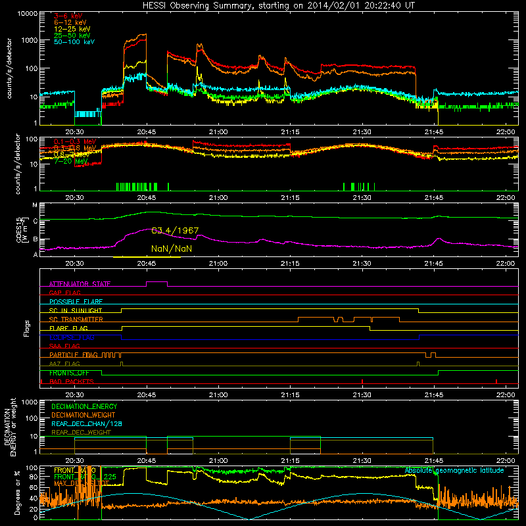Select the ATTENUATOR_STATE flag label

(80, 284)
